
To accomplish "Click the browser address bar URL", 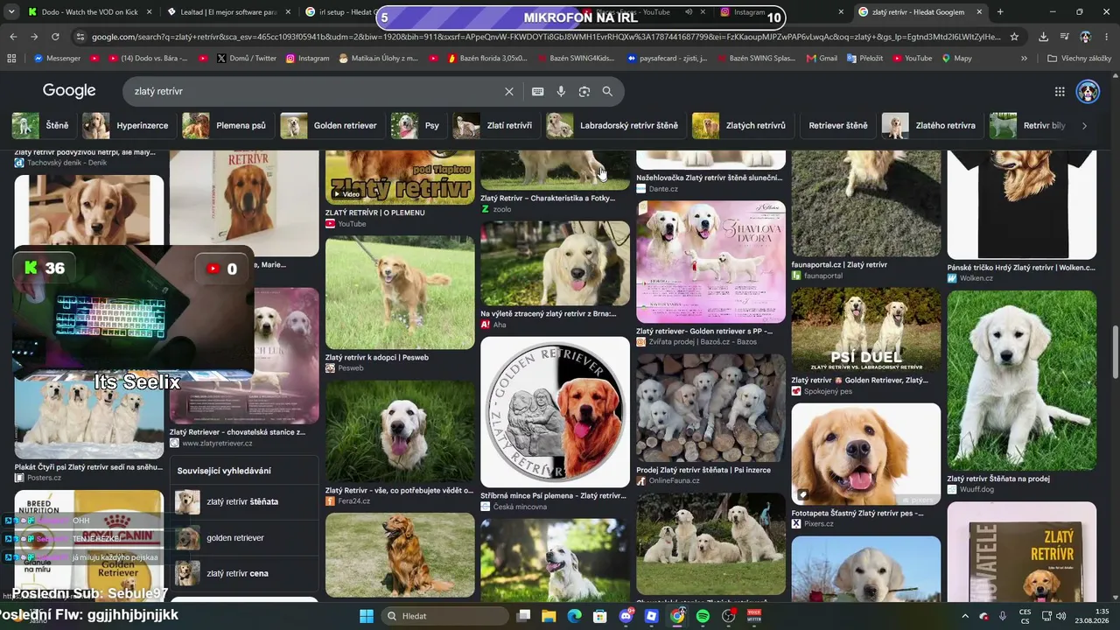I will click(546, 37).
